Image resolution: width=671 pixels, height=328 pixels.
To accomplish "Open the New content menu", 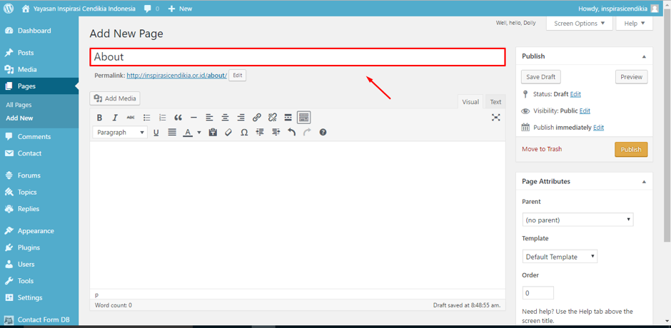I will click(180, 8).
